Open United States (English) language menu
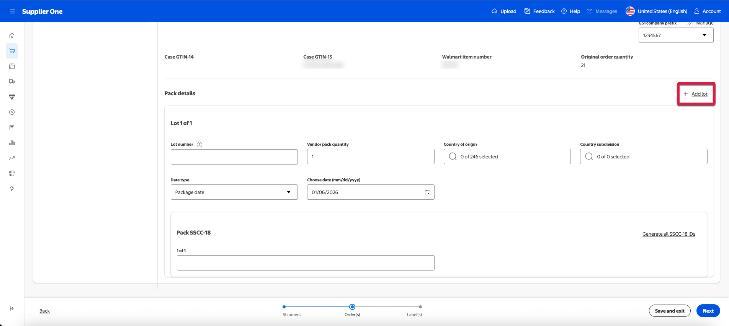The image size is (729, 326). coord(656,11)
